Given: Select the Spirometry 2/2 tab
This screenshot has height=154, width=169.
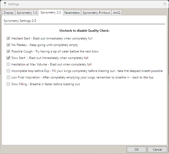Looking at the screenshot, I should (x=51, y=12).
